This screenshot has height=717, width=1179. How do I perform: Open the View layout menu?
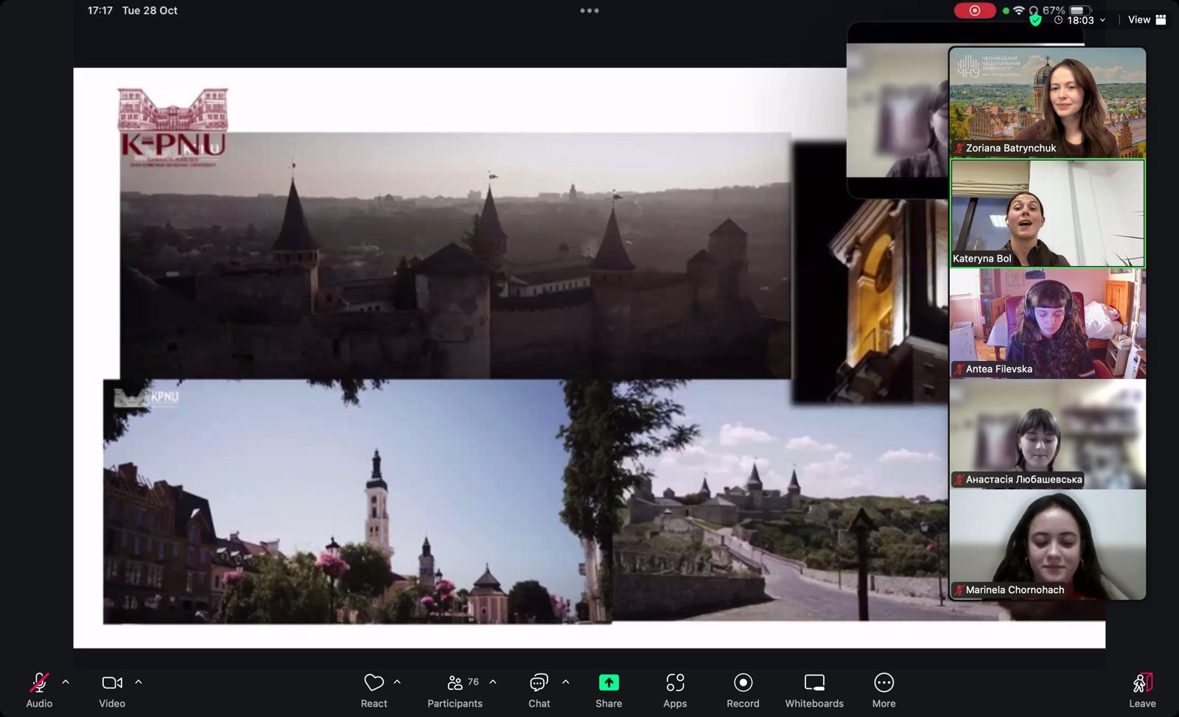click(x=1147, y=20)
